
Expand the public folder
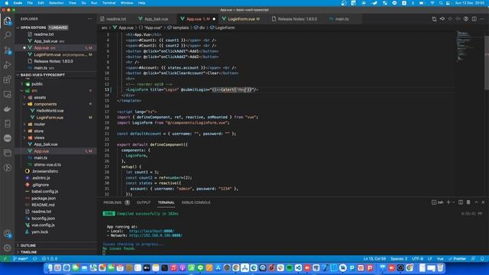pyautogui.click(x=37, y=84)
